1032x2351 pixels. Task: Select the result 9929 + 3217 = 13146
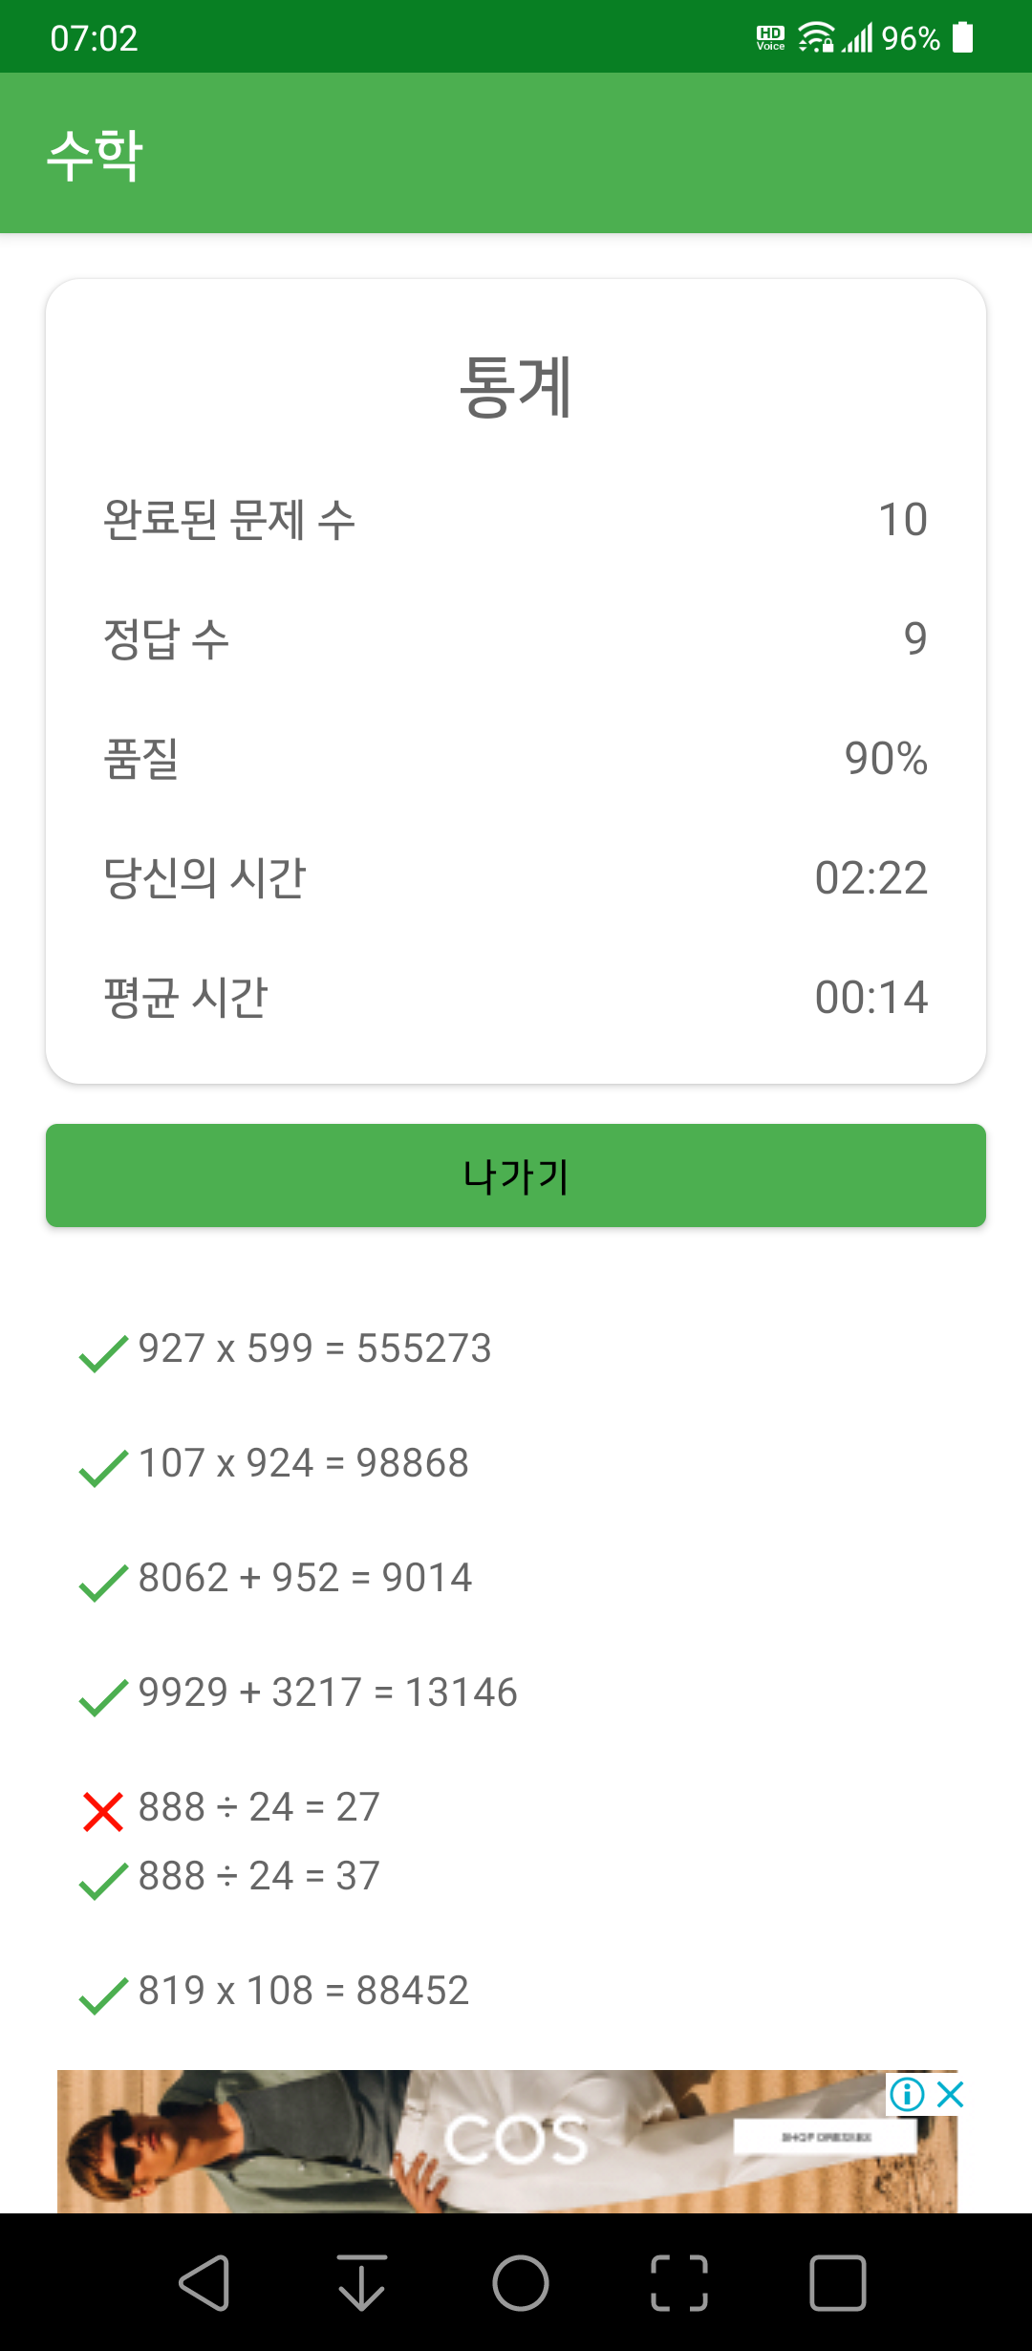(328, 1693)
